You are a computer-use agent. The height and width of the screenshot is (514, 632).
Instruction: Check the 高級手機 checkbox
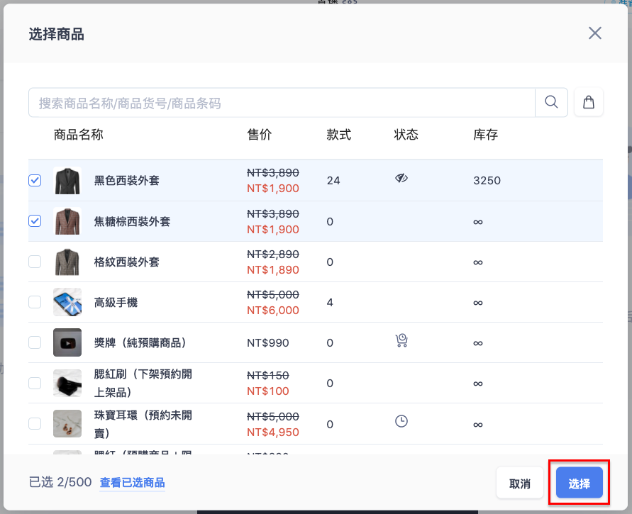tap(35, 302)
